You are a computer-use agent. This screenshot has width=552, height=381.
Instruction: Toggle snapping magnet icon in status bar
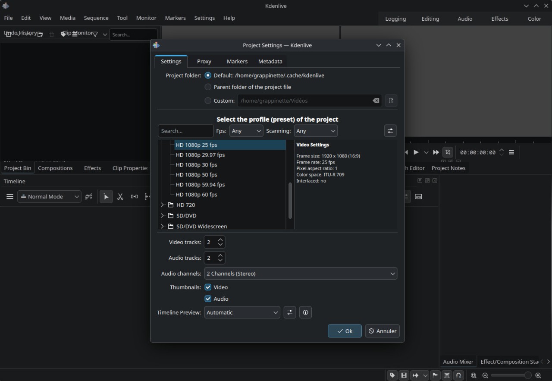(x=458, y=375)
